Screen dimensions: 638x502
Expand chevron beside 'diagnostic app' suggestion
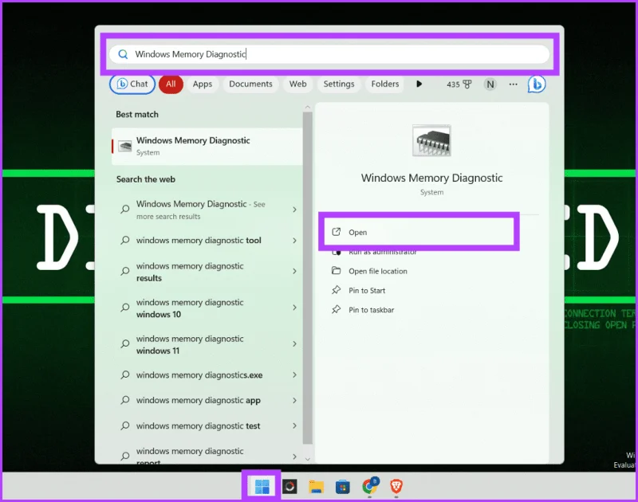pos(294,400)
